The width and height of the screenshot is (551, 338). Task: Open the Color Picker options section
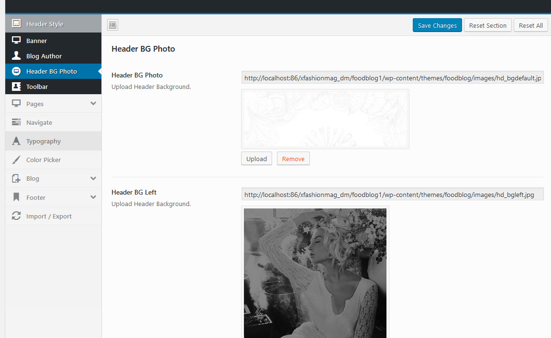(54, 160)
